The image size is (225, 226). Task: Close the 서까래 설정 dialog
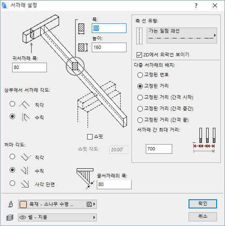coord(215,5)
